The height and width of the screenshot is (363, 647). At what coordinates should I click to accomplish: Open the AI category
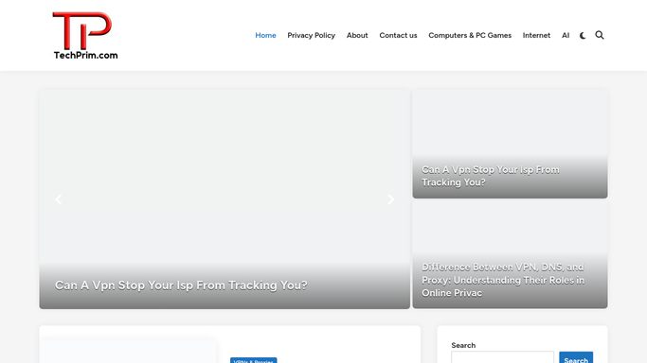point(566,35)
